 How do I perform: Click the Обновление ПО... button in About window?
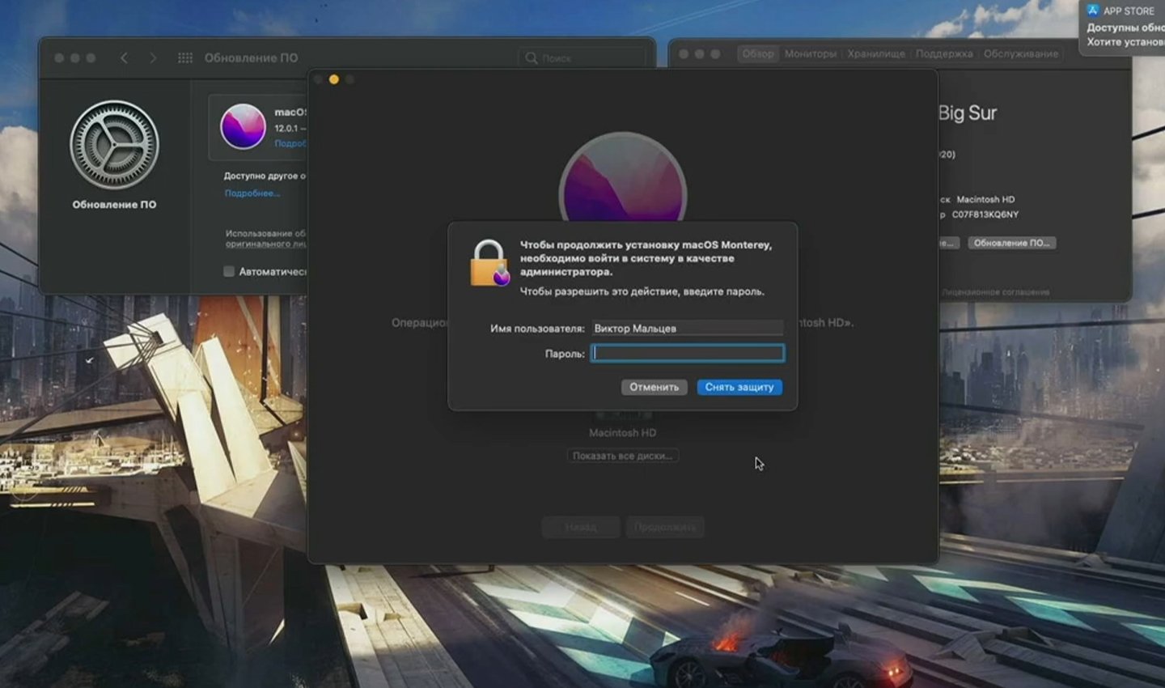[x=1012, y=243]
